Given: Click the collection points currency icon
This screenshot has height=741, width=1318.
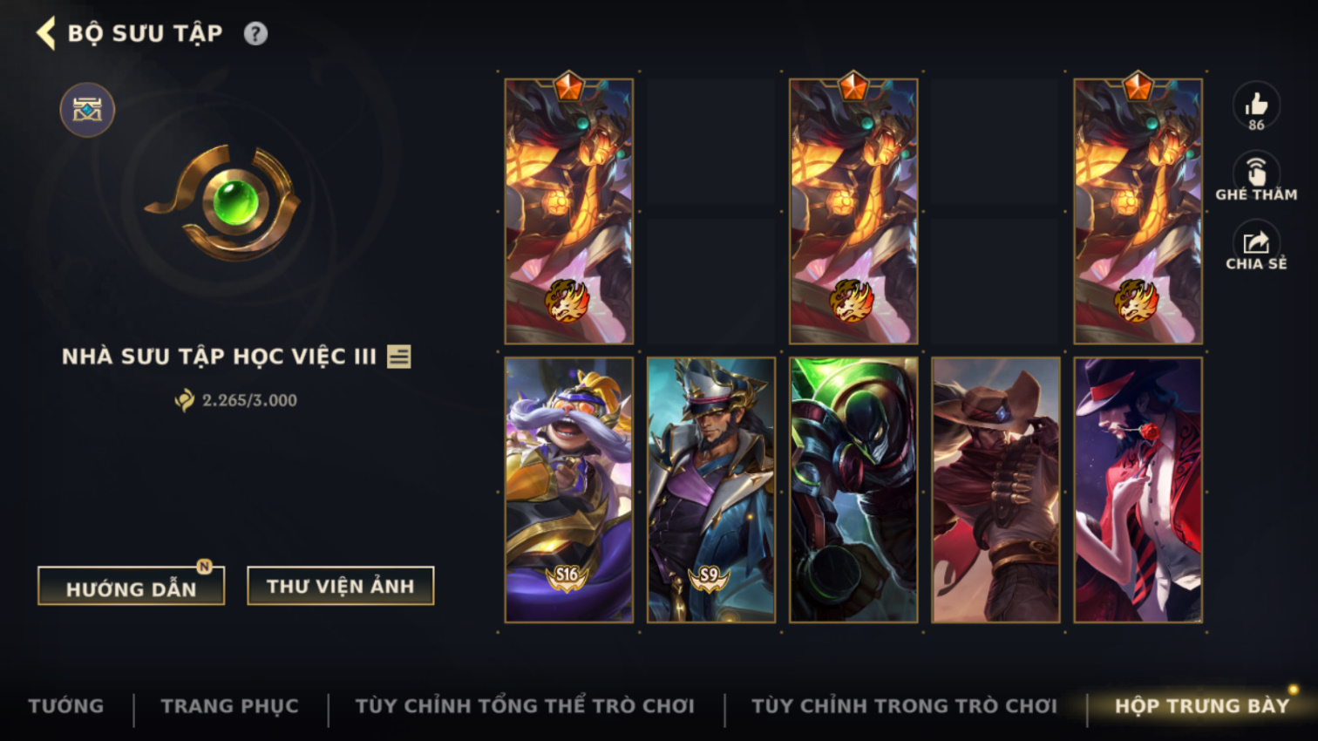Looking at the screenshot, I should [184, 400].
